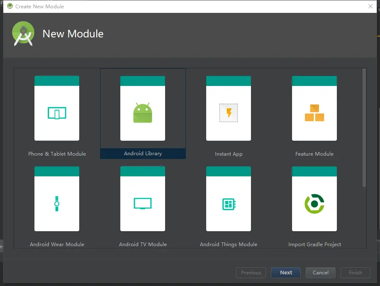Click the title bar Android Studio icon
The image size is (380, 286).
tap(10, 6)
